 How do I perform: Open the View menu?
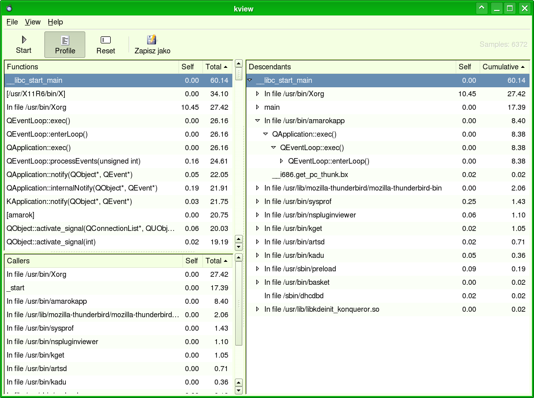pyautogui.click(x=33, y=22)
